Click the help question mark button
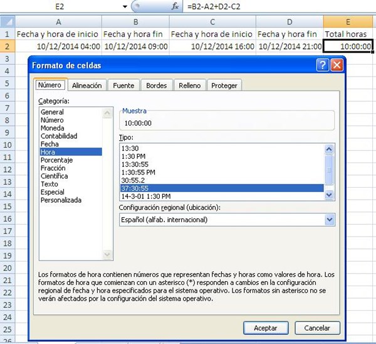Viewport: 376px width, 344px height. (323, 65)
